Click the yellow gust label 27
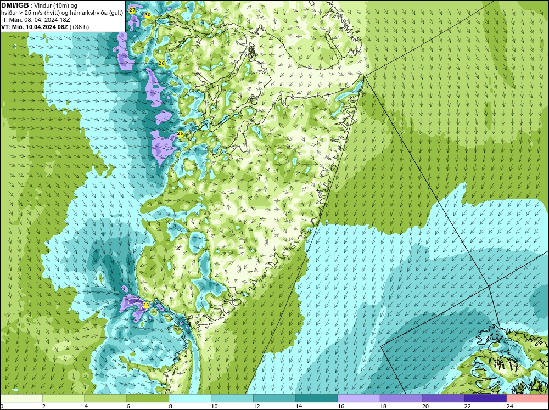549x410 pixels. [x=132, y=10]
